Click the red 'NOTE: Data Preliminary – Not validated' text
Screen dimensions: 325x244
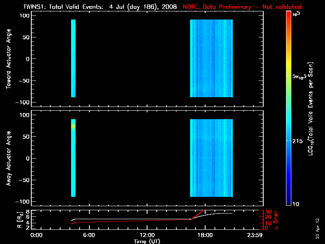(x=242, y=7)
